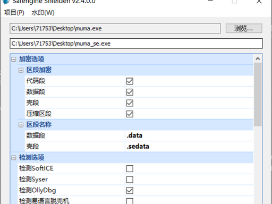Click the Safengine shield app icon

click(6, 2)
